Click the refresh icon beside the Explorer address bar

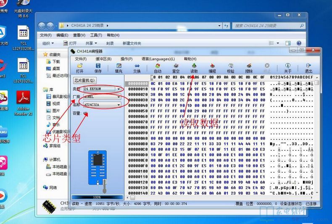coord(227,26)
